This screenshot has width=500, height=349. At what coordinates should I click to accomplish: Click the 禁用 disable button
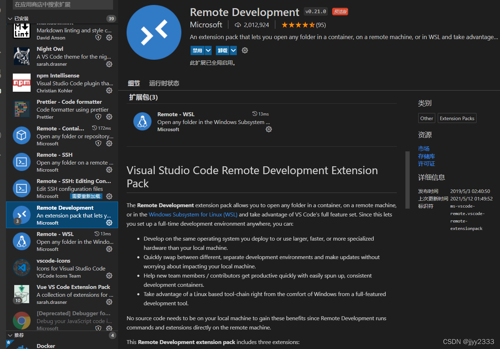pos(197,50)
